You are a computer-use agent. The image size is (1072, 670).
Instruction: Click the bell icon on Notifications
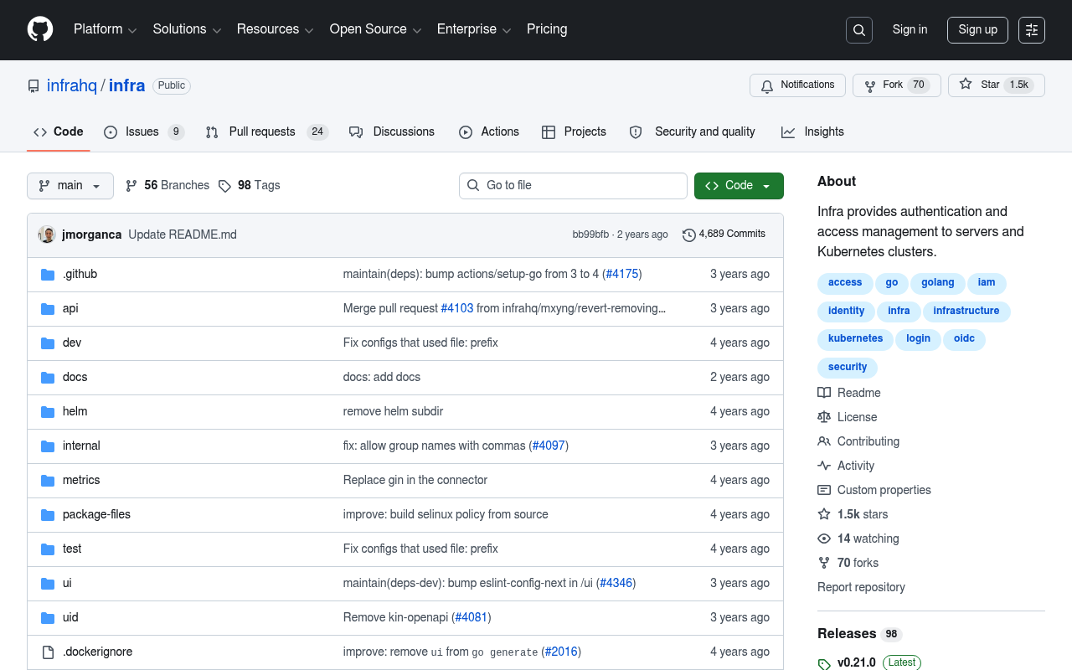tap(767, 85)
